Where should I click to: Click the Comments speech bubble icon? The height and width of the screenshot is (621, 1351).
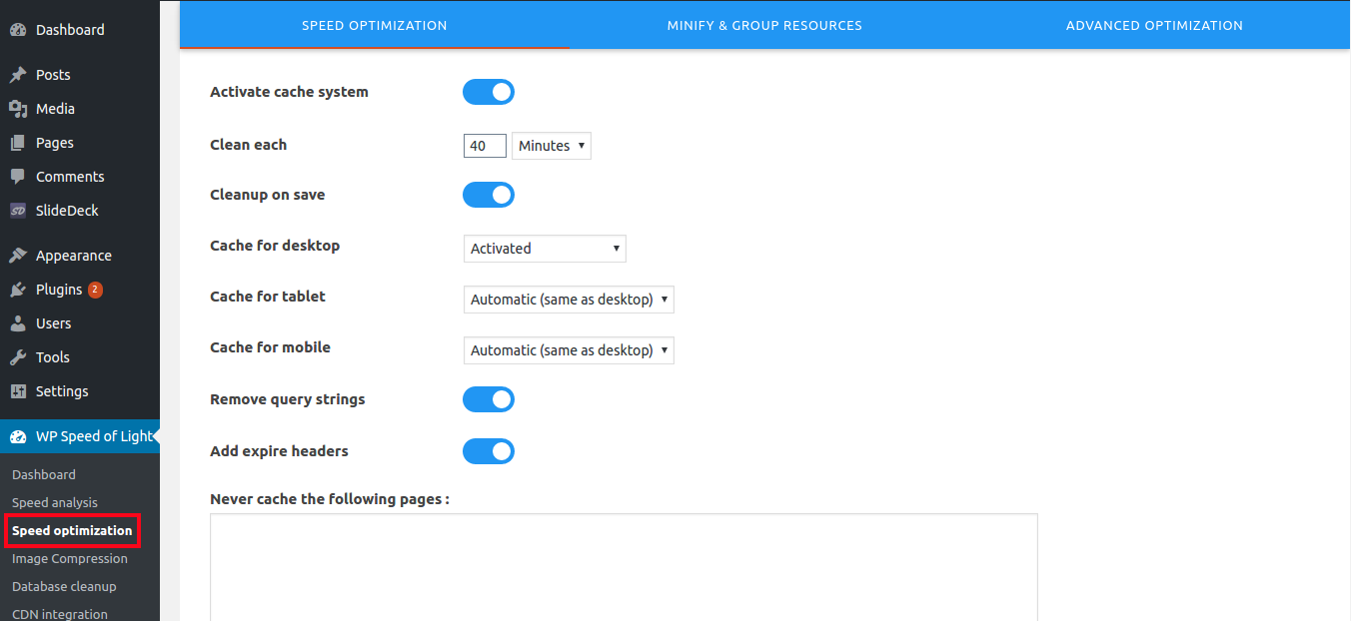click(18, 177)
